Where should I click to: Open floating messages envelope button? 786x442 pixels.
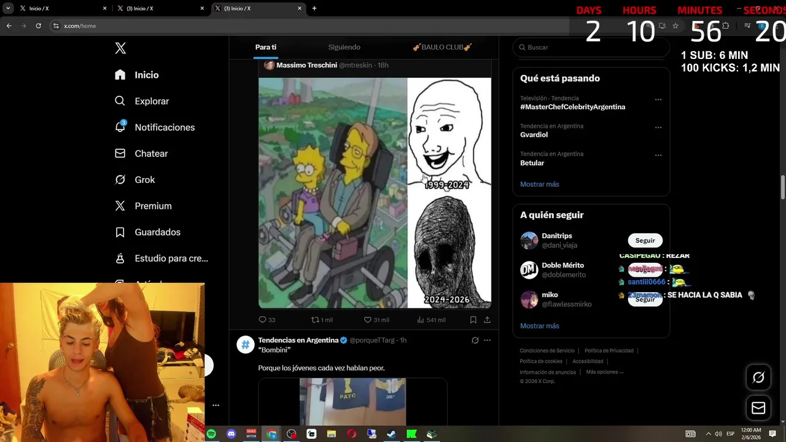pyautogui.click(x=758, y=408)
